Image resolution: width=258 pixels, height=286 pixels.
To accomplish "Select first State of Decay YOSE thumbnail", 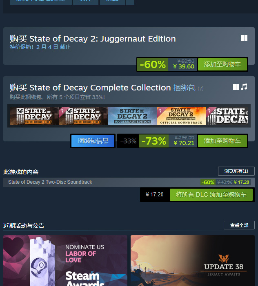I will (34, 116).
